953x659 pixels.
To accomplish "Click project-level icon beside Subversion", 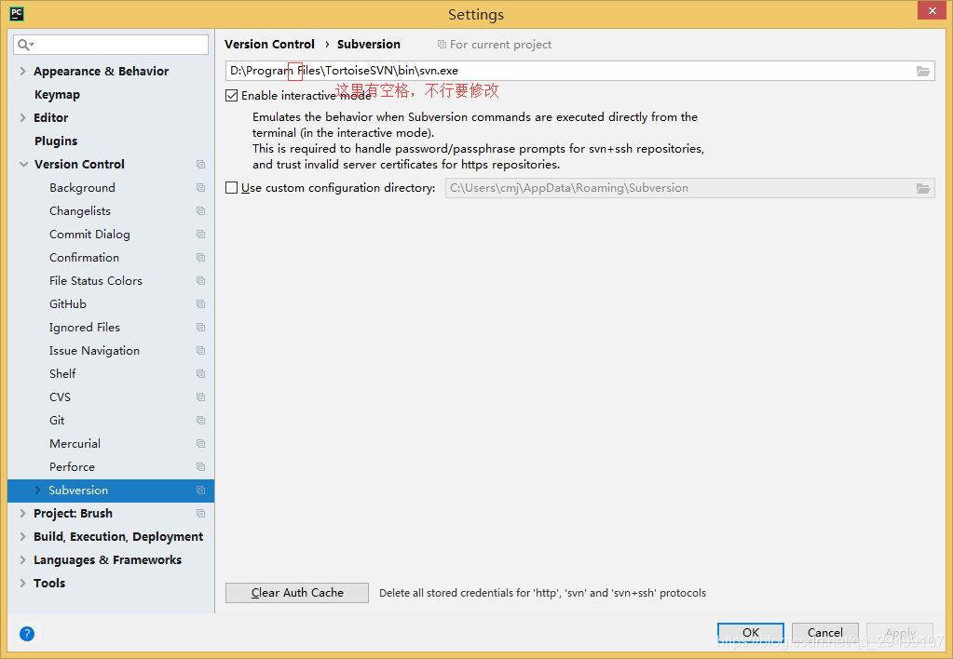I will coord(200,491).
